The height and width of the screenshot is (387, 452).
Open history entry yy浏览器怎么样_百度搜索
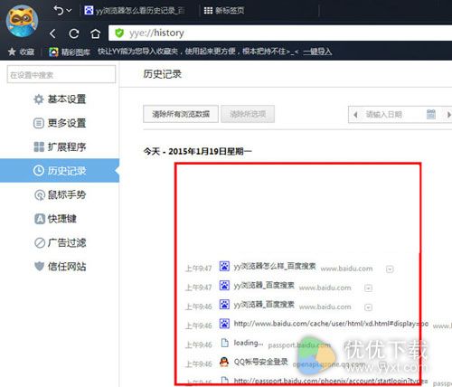275,267
